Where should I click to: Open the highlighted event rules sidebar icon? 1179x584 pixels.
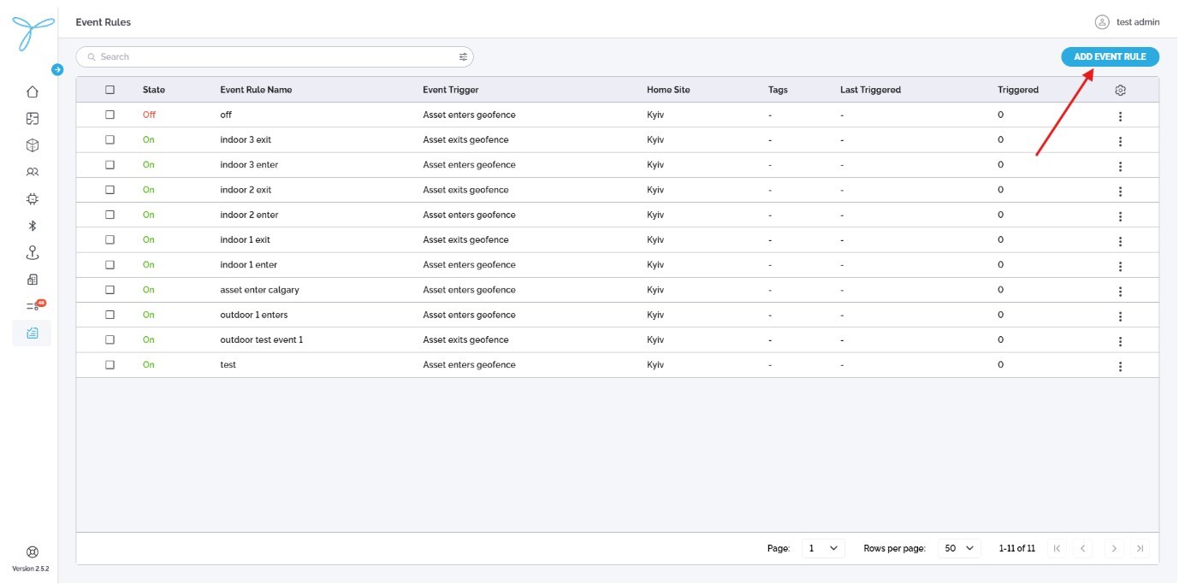pyautogui.click(x=33, y=333)
